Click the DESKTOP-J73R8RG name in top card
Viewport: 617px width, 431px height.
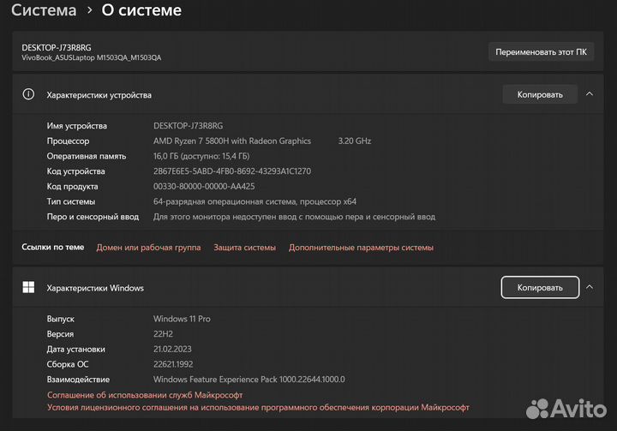pos(56,47)
